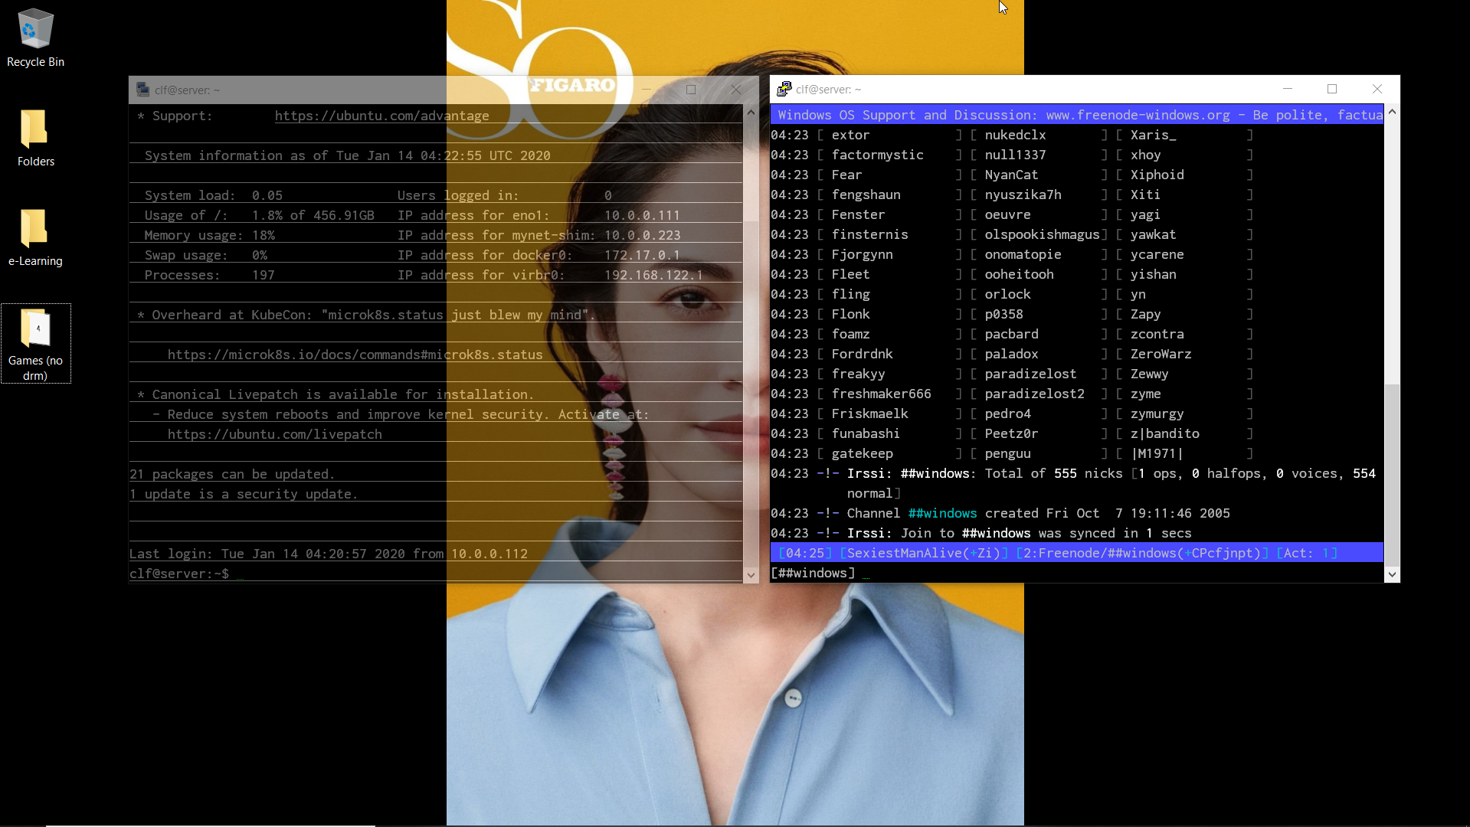Click 'Swap usage: 0%' in left terminal
This screenshot has width=1470, height=827.
click(206, 255)
